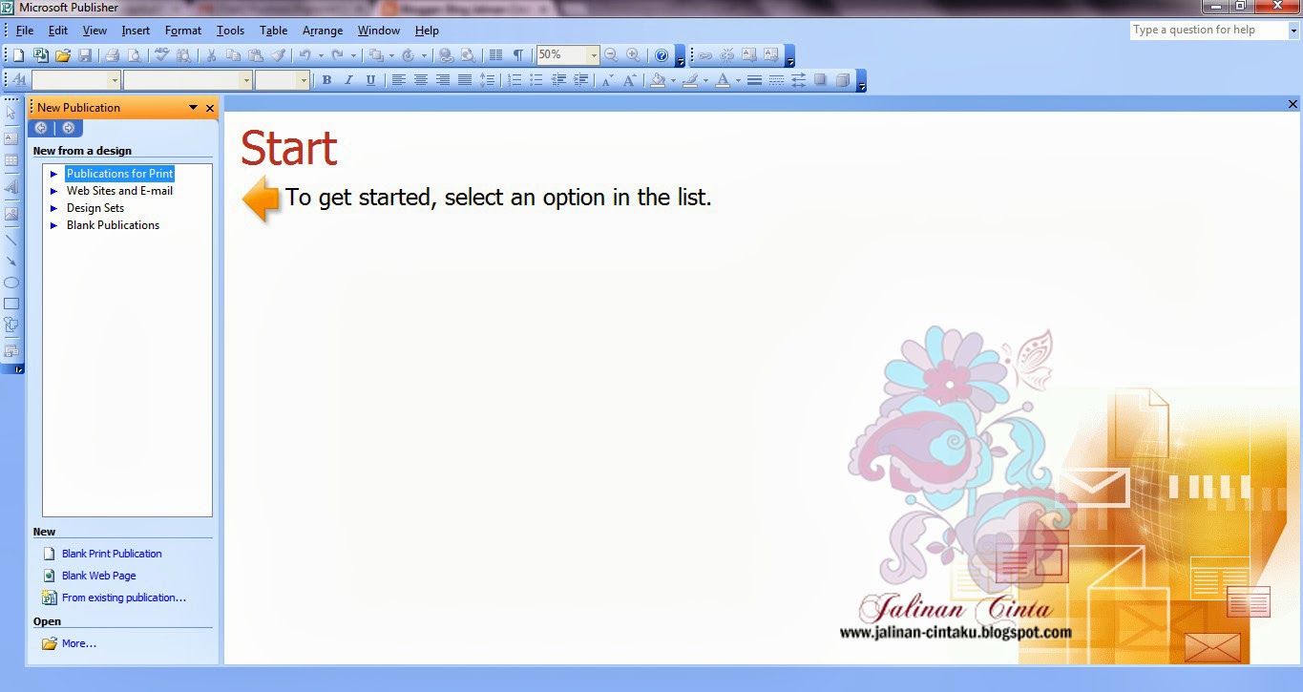The height and width of the screenshot is (692, 1303).
Task: Select the AutoShapes tool
Action: (11, 325)
